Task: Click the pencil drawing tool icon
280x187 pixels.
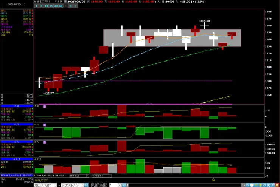Action: (273, 185)
